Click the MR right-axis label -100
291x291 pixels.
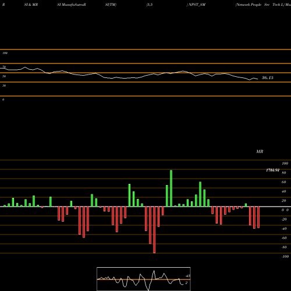(x=285, y=257)
